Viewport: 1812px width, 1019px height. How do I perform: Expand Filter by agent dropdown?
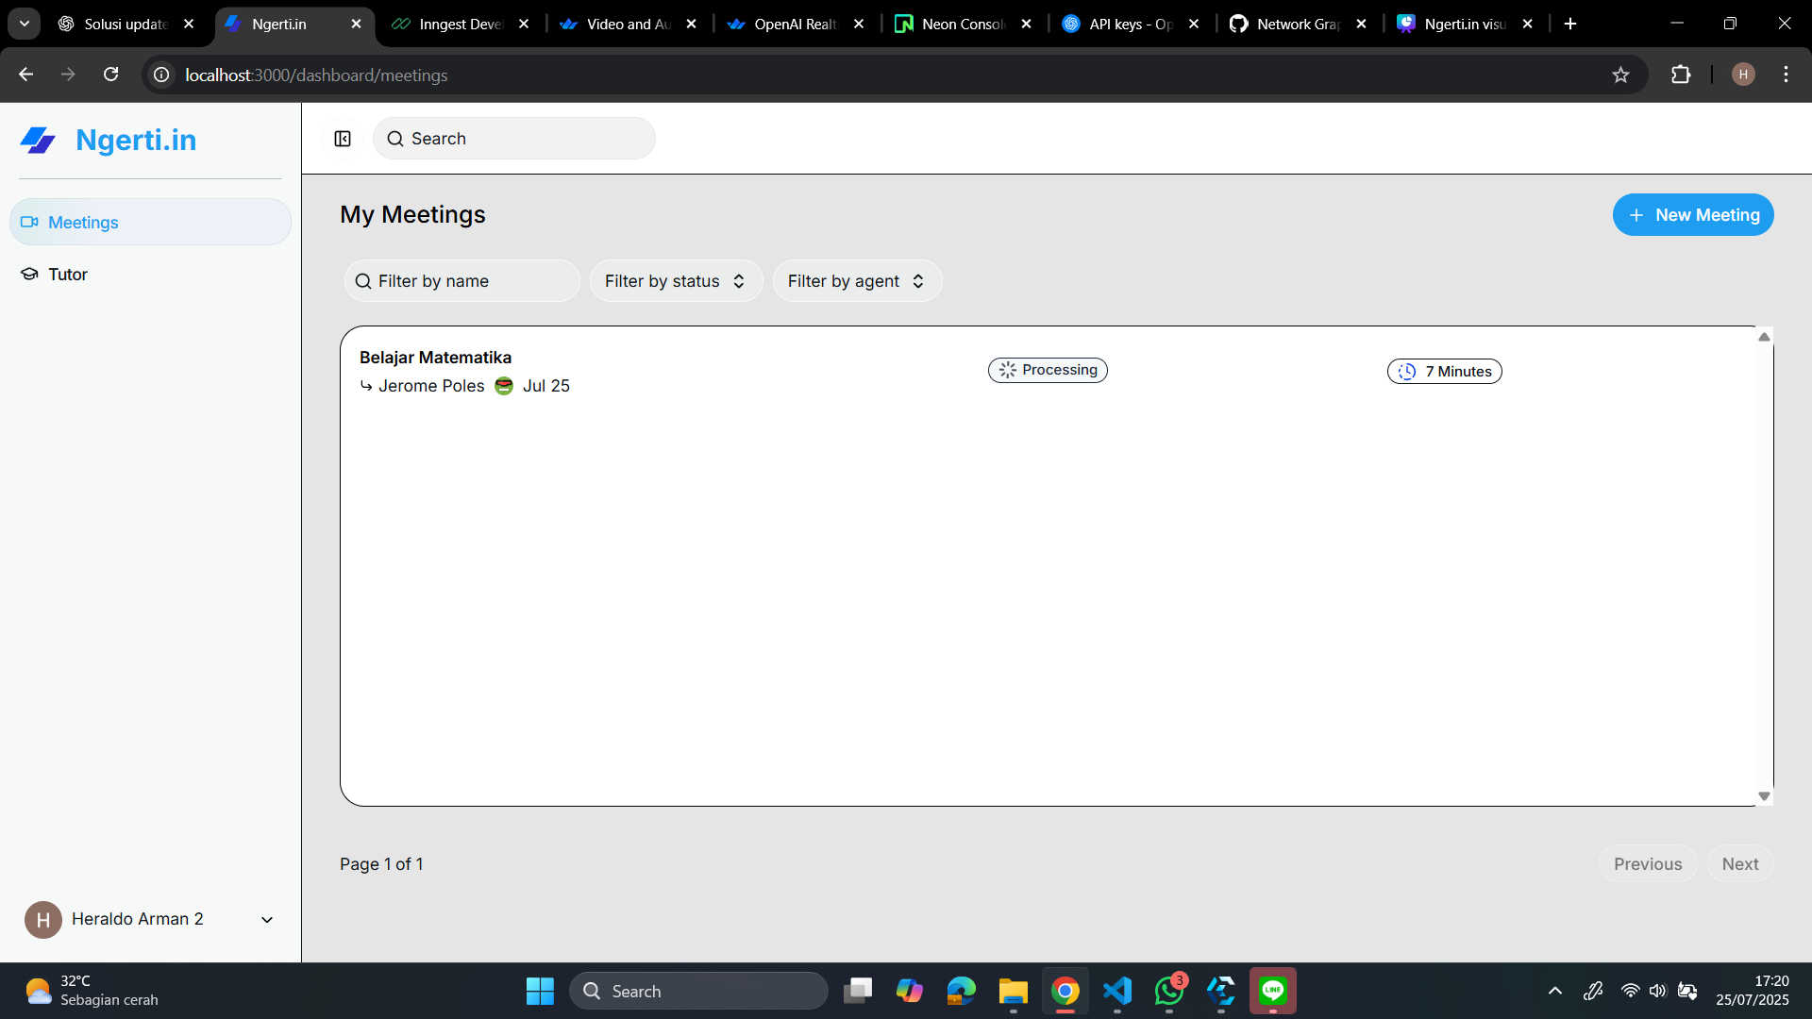pyautogui.click(x=856, y=281)
